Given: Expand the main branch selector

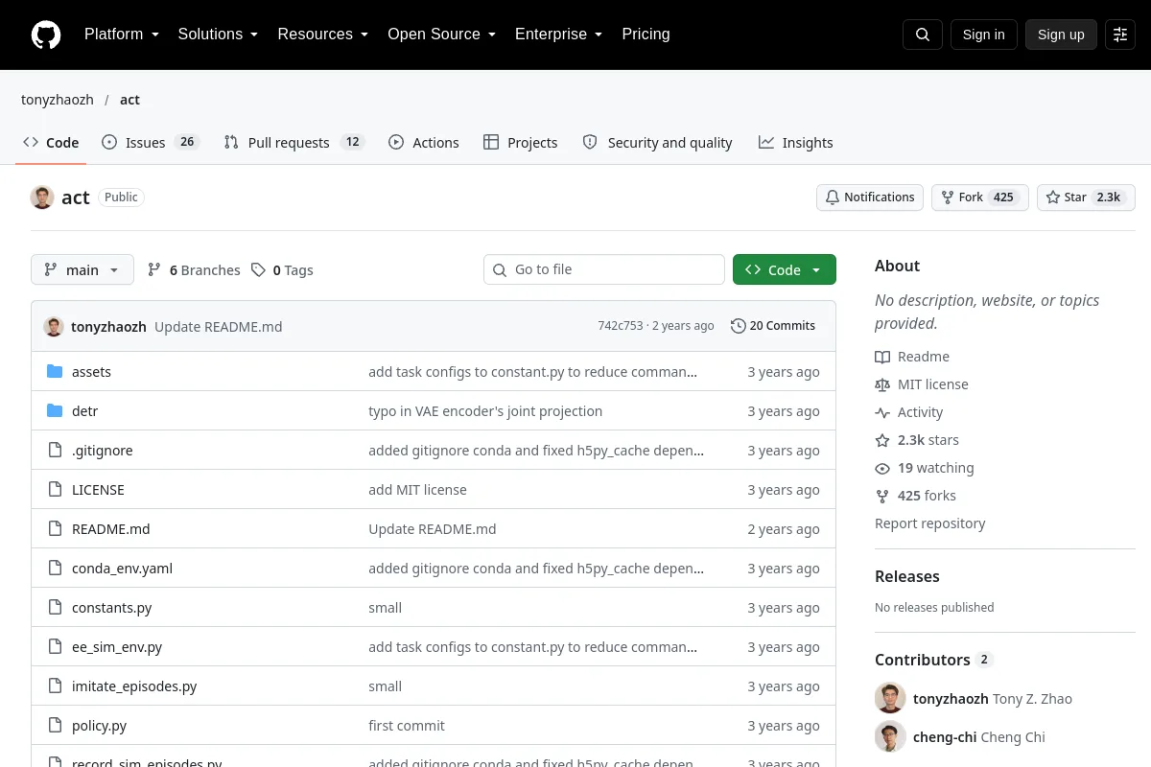Looking at the screenshot, I should tap(82, 270).
